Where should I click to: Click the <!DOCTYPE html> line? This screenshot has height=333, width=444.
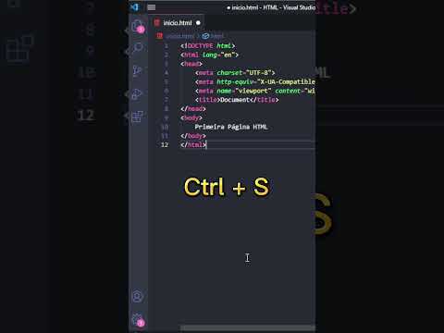[208, 45]
